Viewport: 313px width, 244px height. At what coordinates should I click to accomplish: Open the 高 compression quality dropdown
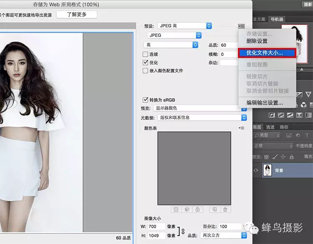(x=171, y=45)
